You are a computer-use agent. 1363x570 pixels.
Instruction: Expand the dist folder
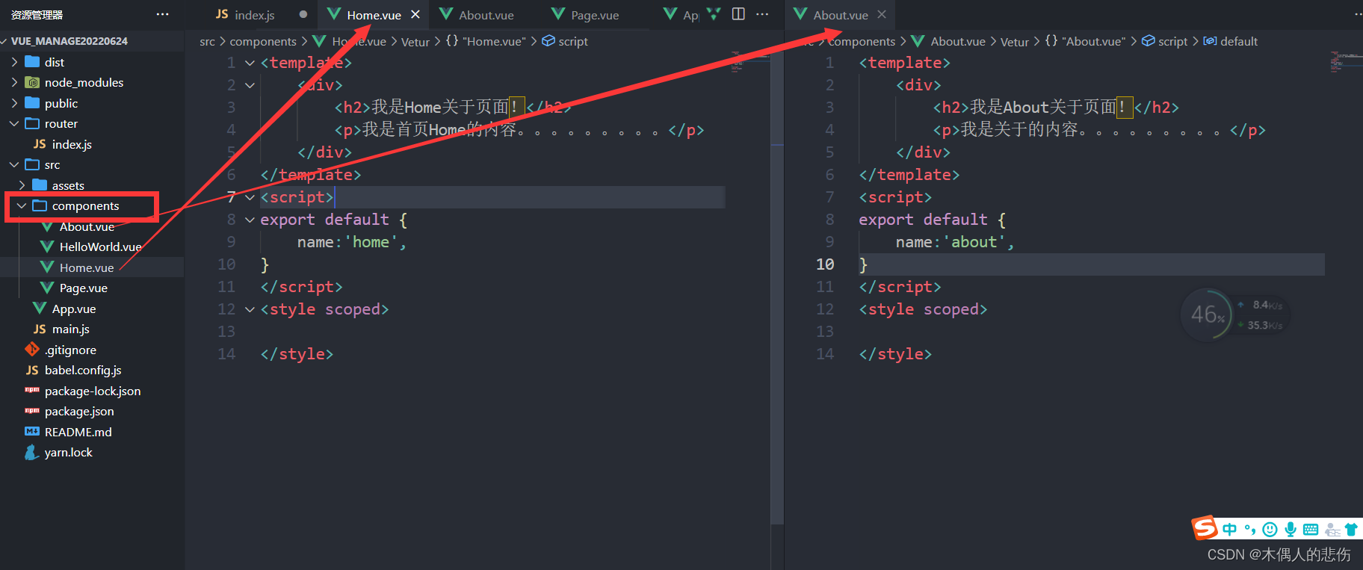pos(15,62)
